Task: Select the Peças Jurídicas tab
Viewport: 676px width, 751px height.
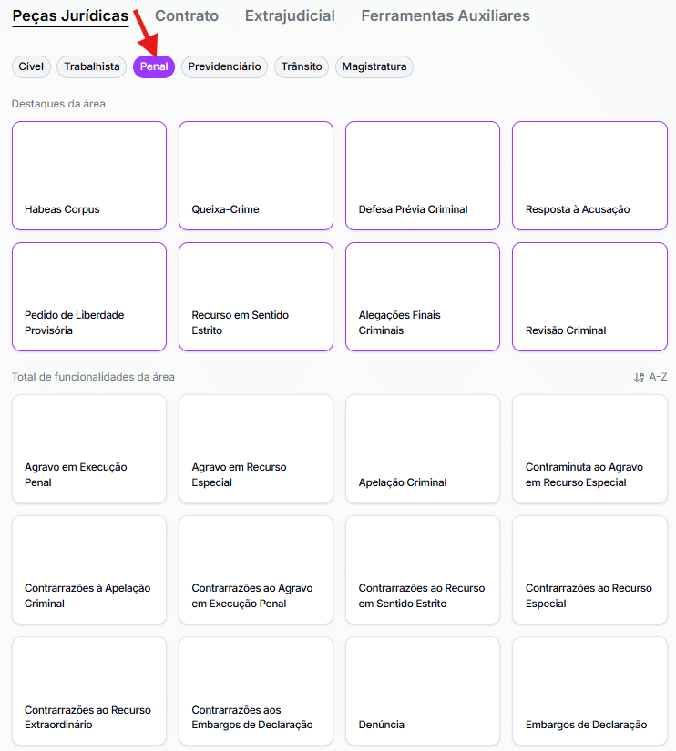Action: click(x=70, y=15)
